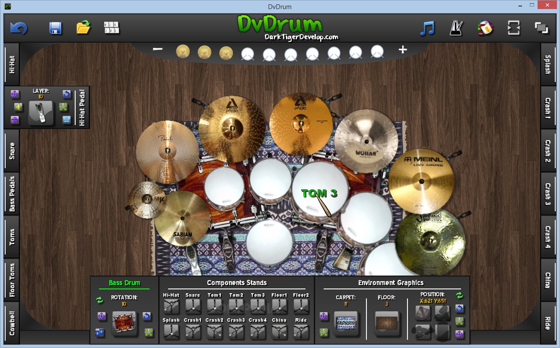Open the Crash 2 side tab
Viewport: 560px width, 348px height.
click(548, 151)
